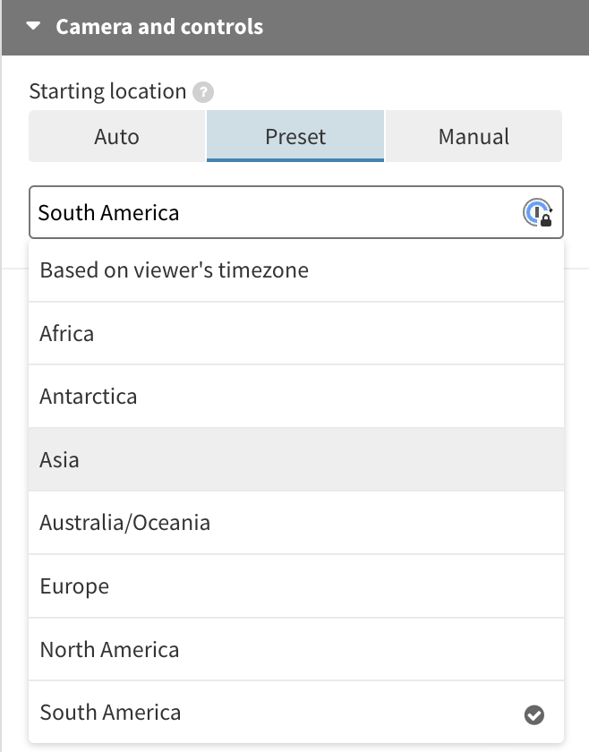Select Based on viewer's timezone option

pos(174,270)
